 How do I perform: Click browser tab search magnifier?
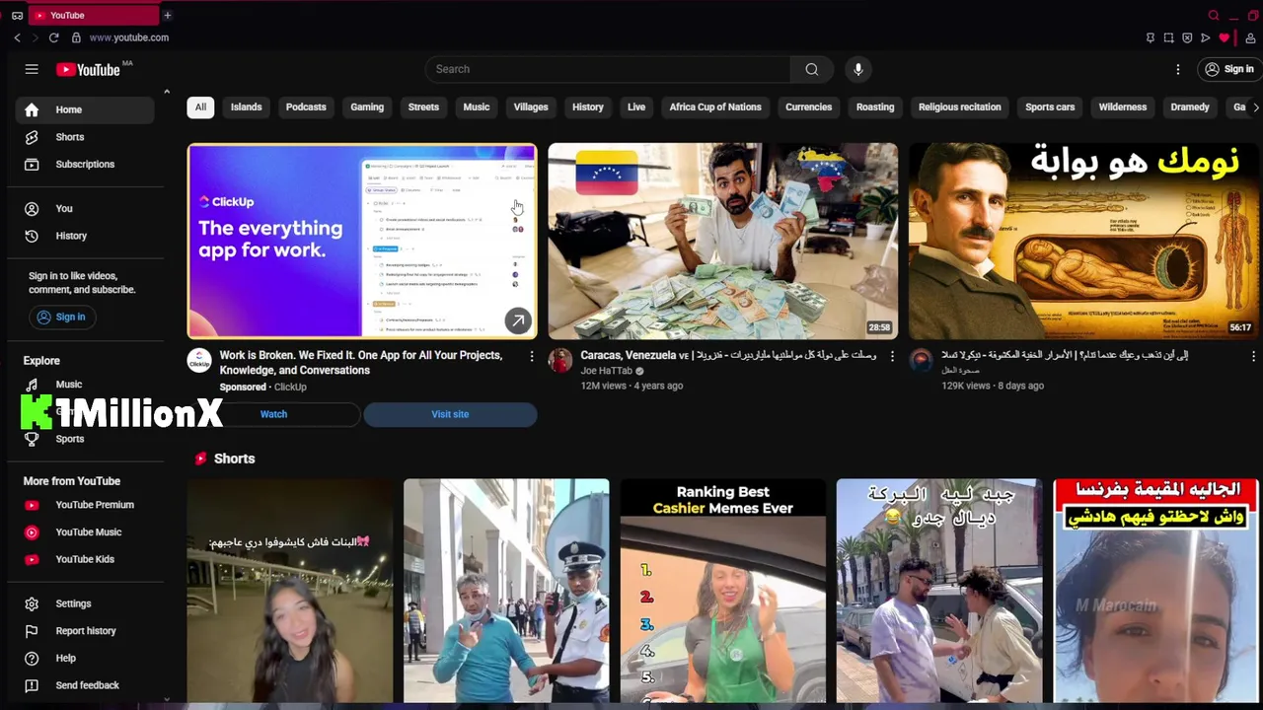1214,15
